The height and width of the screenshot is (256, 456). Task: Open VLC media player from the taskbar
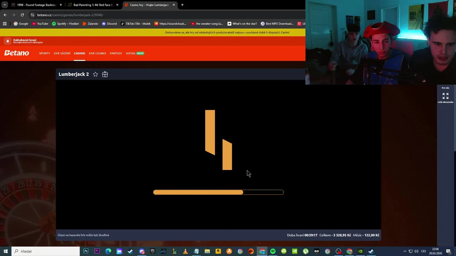185,251
